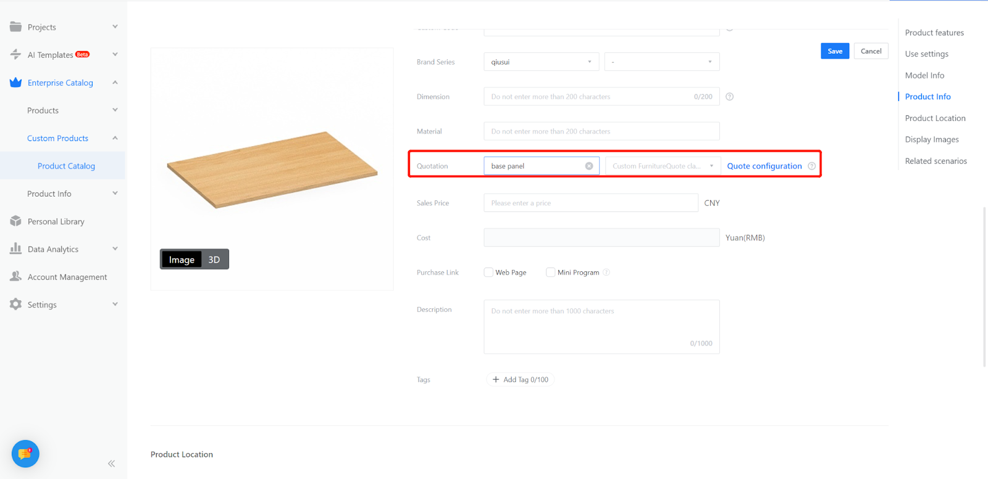The height and width of the screenshot is (479, 988).
Task: Click the Enterprise Catalog crown icon
Action: click(x=15, y=82)
